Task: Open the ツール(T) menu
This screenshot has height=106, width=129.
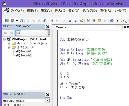Action: pyautogui.click(x=120, y=11)
